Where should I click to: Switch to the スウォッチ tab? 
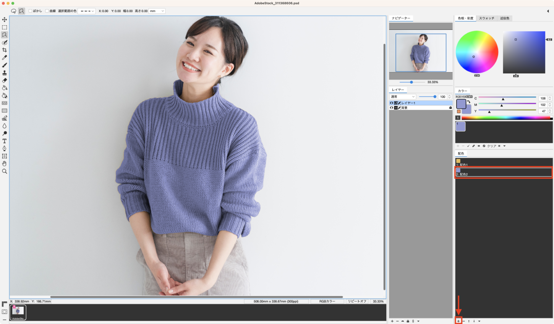tap(486, 18)
